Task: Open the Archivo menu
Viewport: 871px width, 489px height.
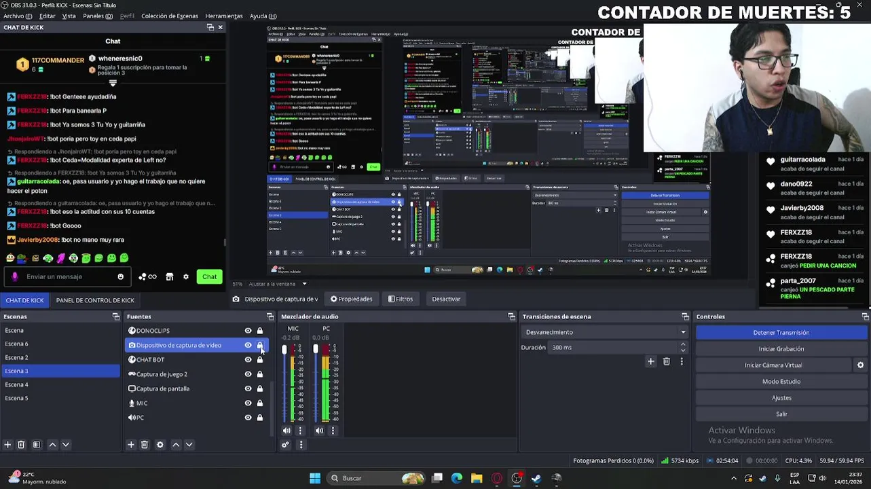Action: 18,16
